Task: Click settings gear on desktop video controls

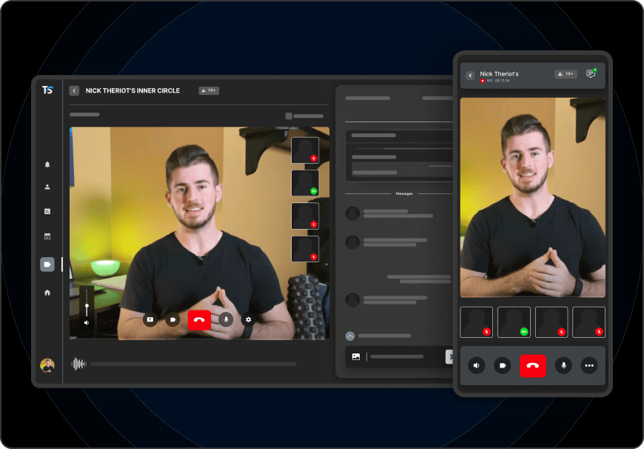Action: [x=249, y=319]
